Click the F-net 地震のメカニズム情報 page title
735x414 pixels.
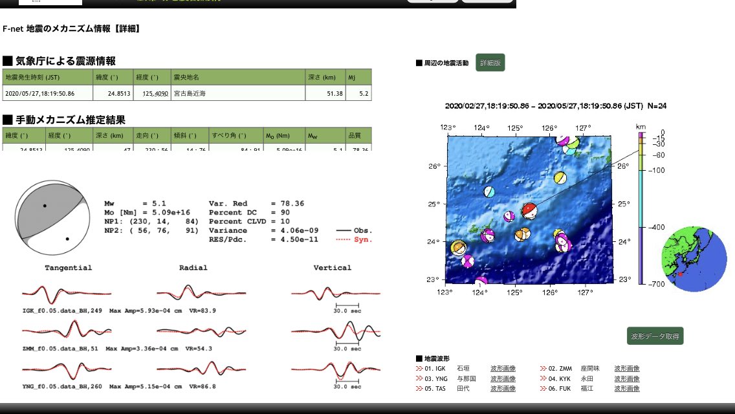tap(71, 28)
